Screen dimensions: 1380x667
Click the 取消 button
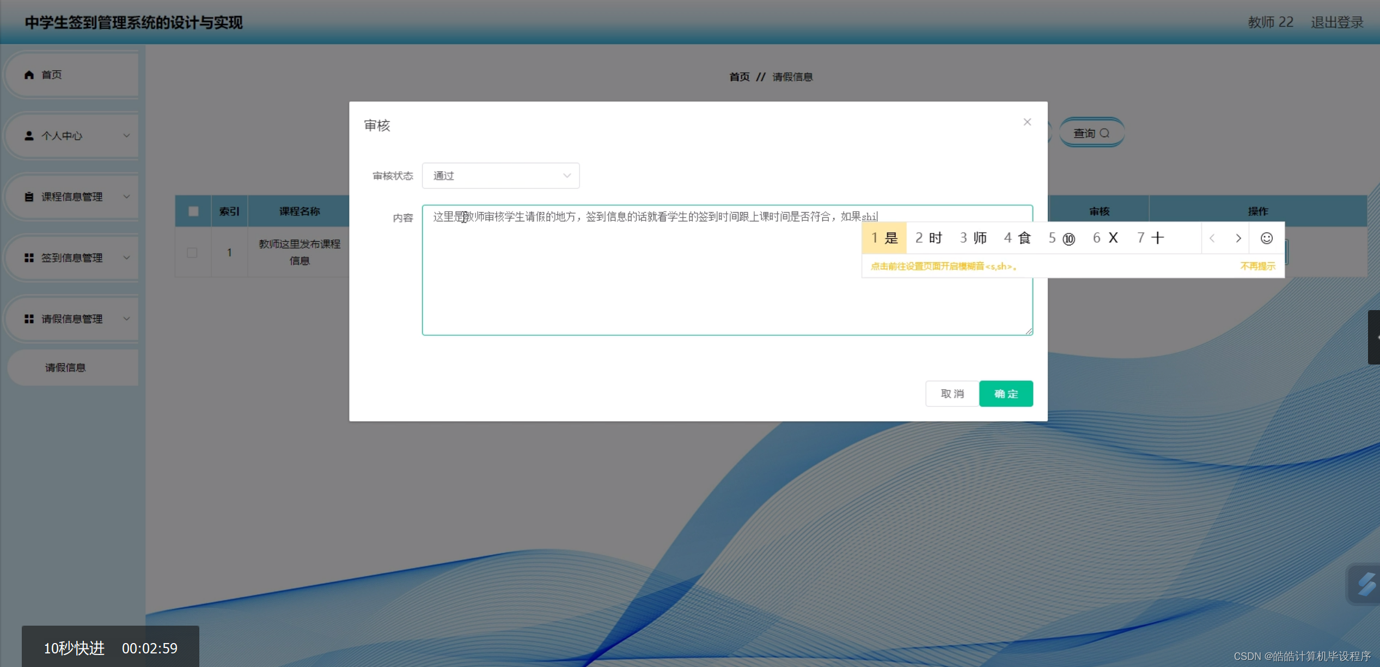(952, 393)
